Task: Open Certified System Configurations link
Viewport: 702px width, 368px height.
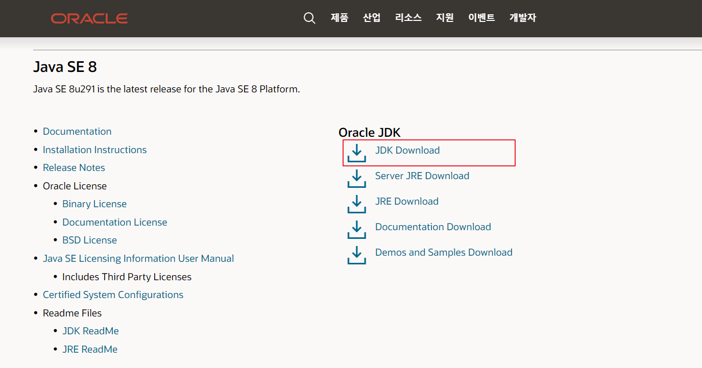Action: [113, 295]
